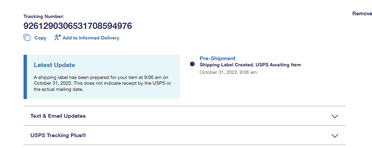Click the October 31, 2022, 9:06 am timestamp

tap(228, 72)
